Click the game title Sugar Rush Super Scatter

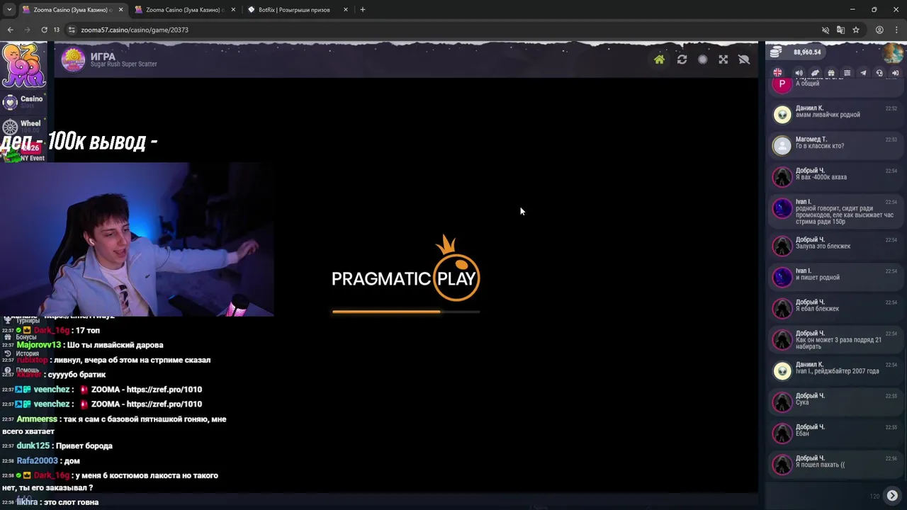click(x=123, y=64)
